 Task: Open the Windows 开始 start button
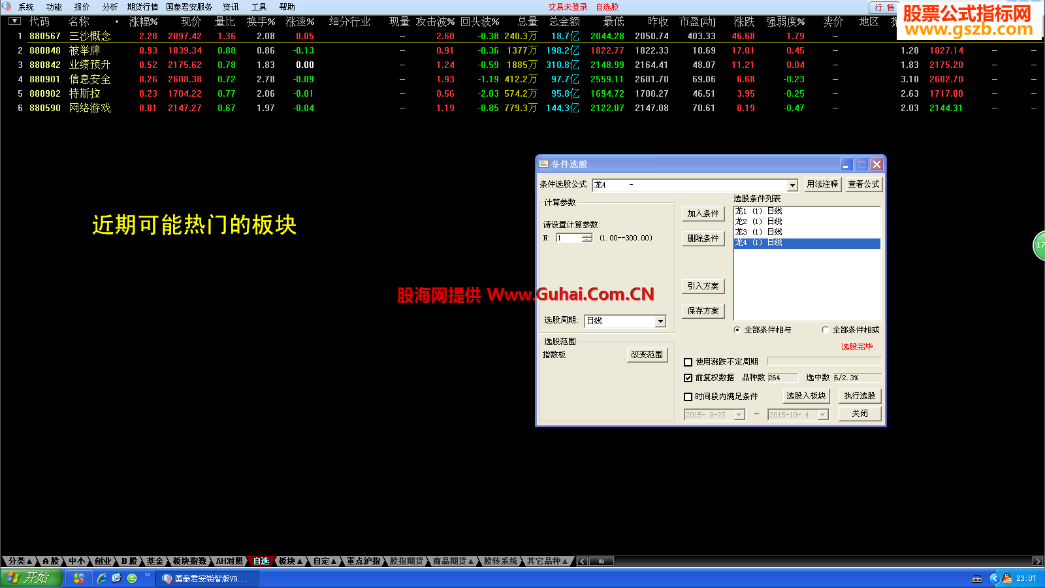pos(31,578)
